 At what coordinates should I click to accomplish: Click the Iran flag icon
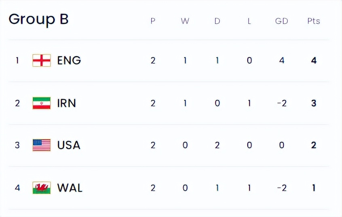(42, 103)
